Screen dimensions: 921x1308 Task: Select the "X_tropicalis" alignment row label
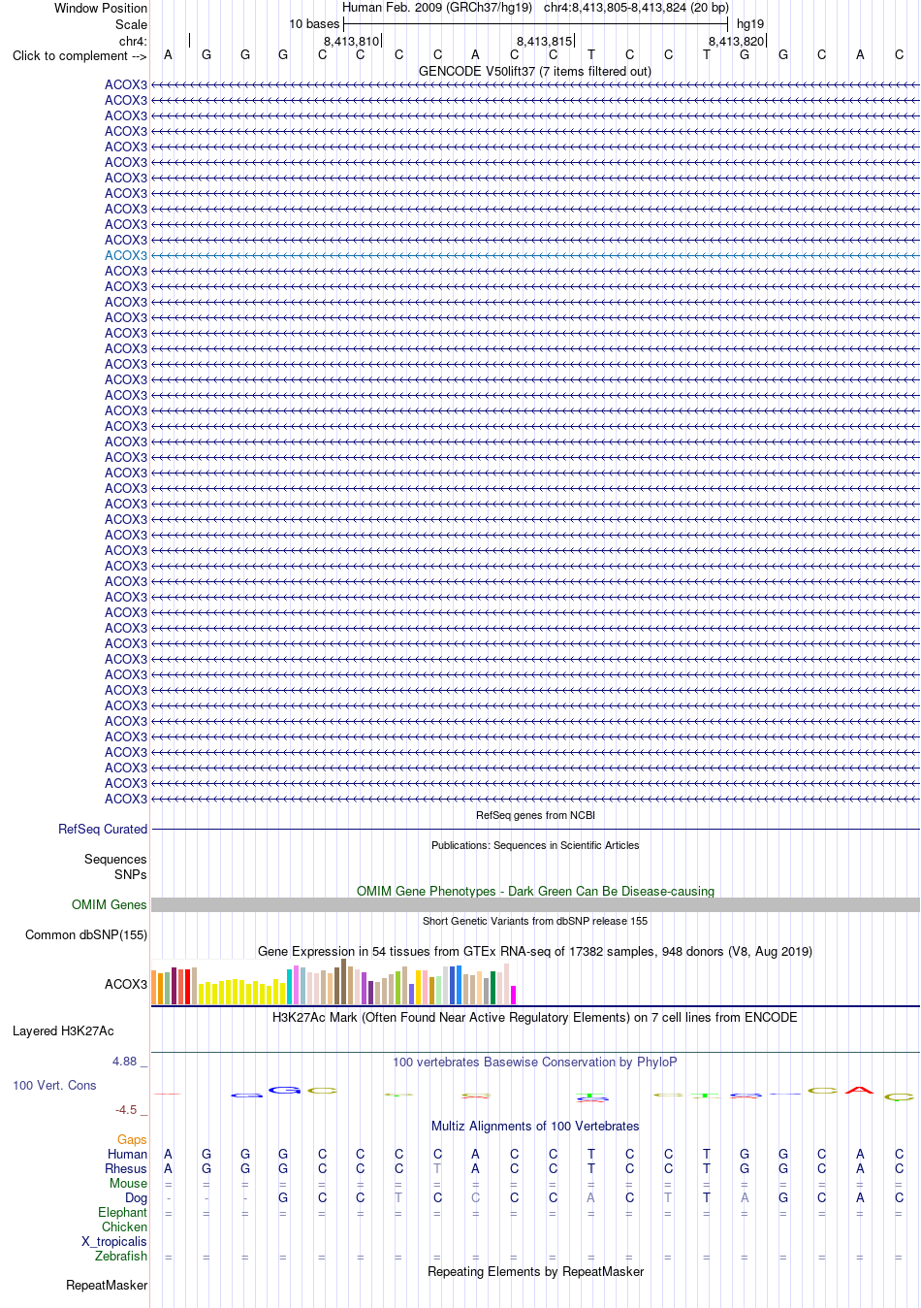(114, 1241)
